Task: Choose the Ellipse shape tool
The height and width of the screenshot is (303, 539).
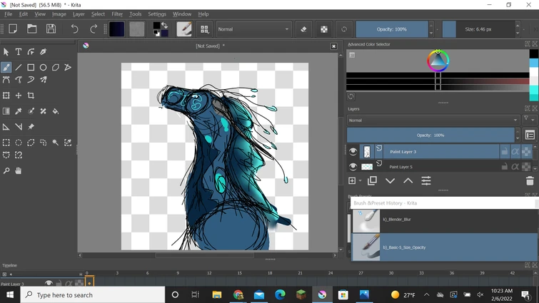Action: coord(43,67)
